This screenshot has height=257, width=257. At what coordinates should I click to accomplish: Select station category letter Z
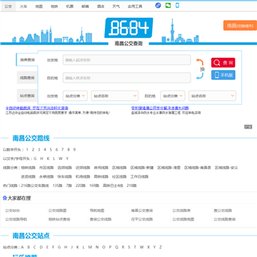[161, 247]
